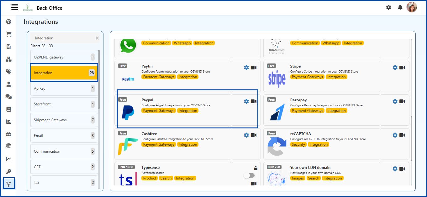Click the Decolight profile avatar picture
Image resolution: width=427 pixels, height=197 pixels.
pyautogui.click(x=412, y=7)
